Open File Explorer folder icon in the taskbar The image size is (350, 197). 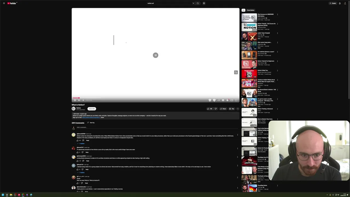coord(11,195)
